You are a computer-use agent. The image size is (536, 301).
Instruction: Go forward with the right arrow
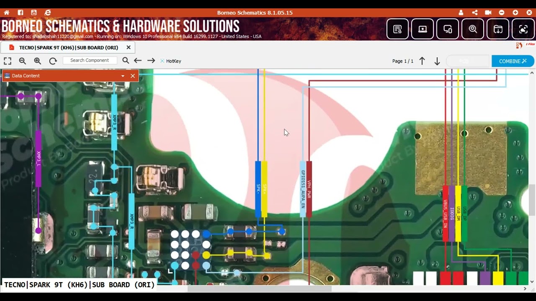(x=151, y=61)
